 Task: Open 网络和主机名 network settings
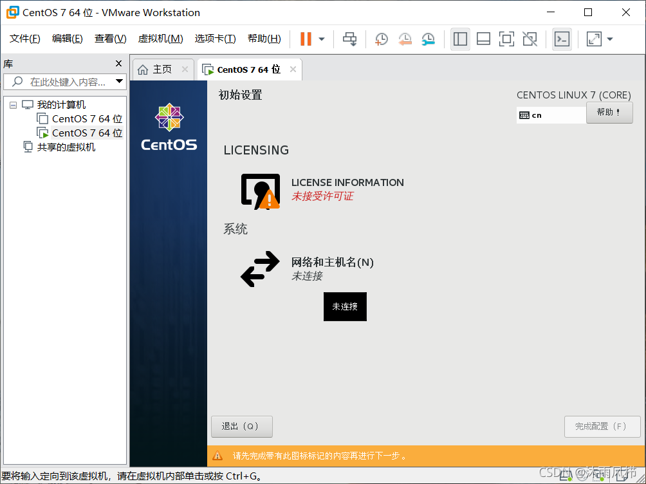click(332, 263)
